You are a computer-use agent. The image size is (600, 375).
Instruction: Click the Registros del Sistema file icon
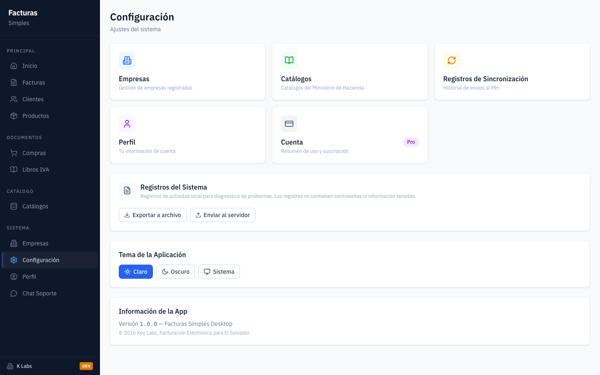point(127,190)
